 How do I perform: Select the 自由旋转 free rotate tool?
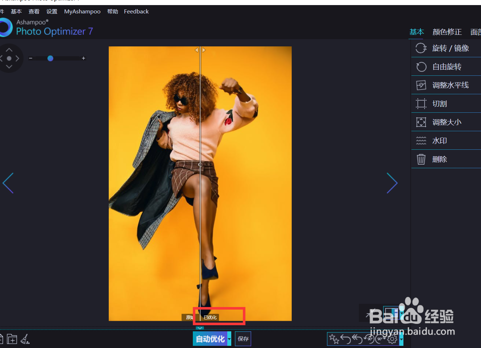446,67
